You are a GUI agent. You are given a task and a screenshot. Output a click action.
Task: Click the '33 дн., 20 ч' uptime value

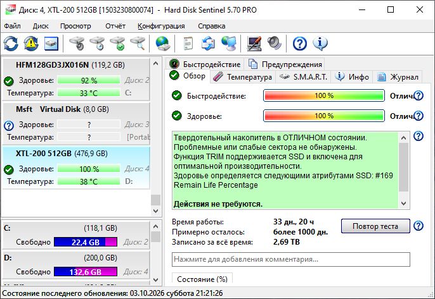[x=294, y=221]
